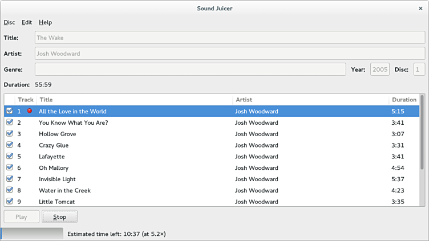
Task: Click the extraction progress bar
Action: (x=32, y=234)
